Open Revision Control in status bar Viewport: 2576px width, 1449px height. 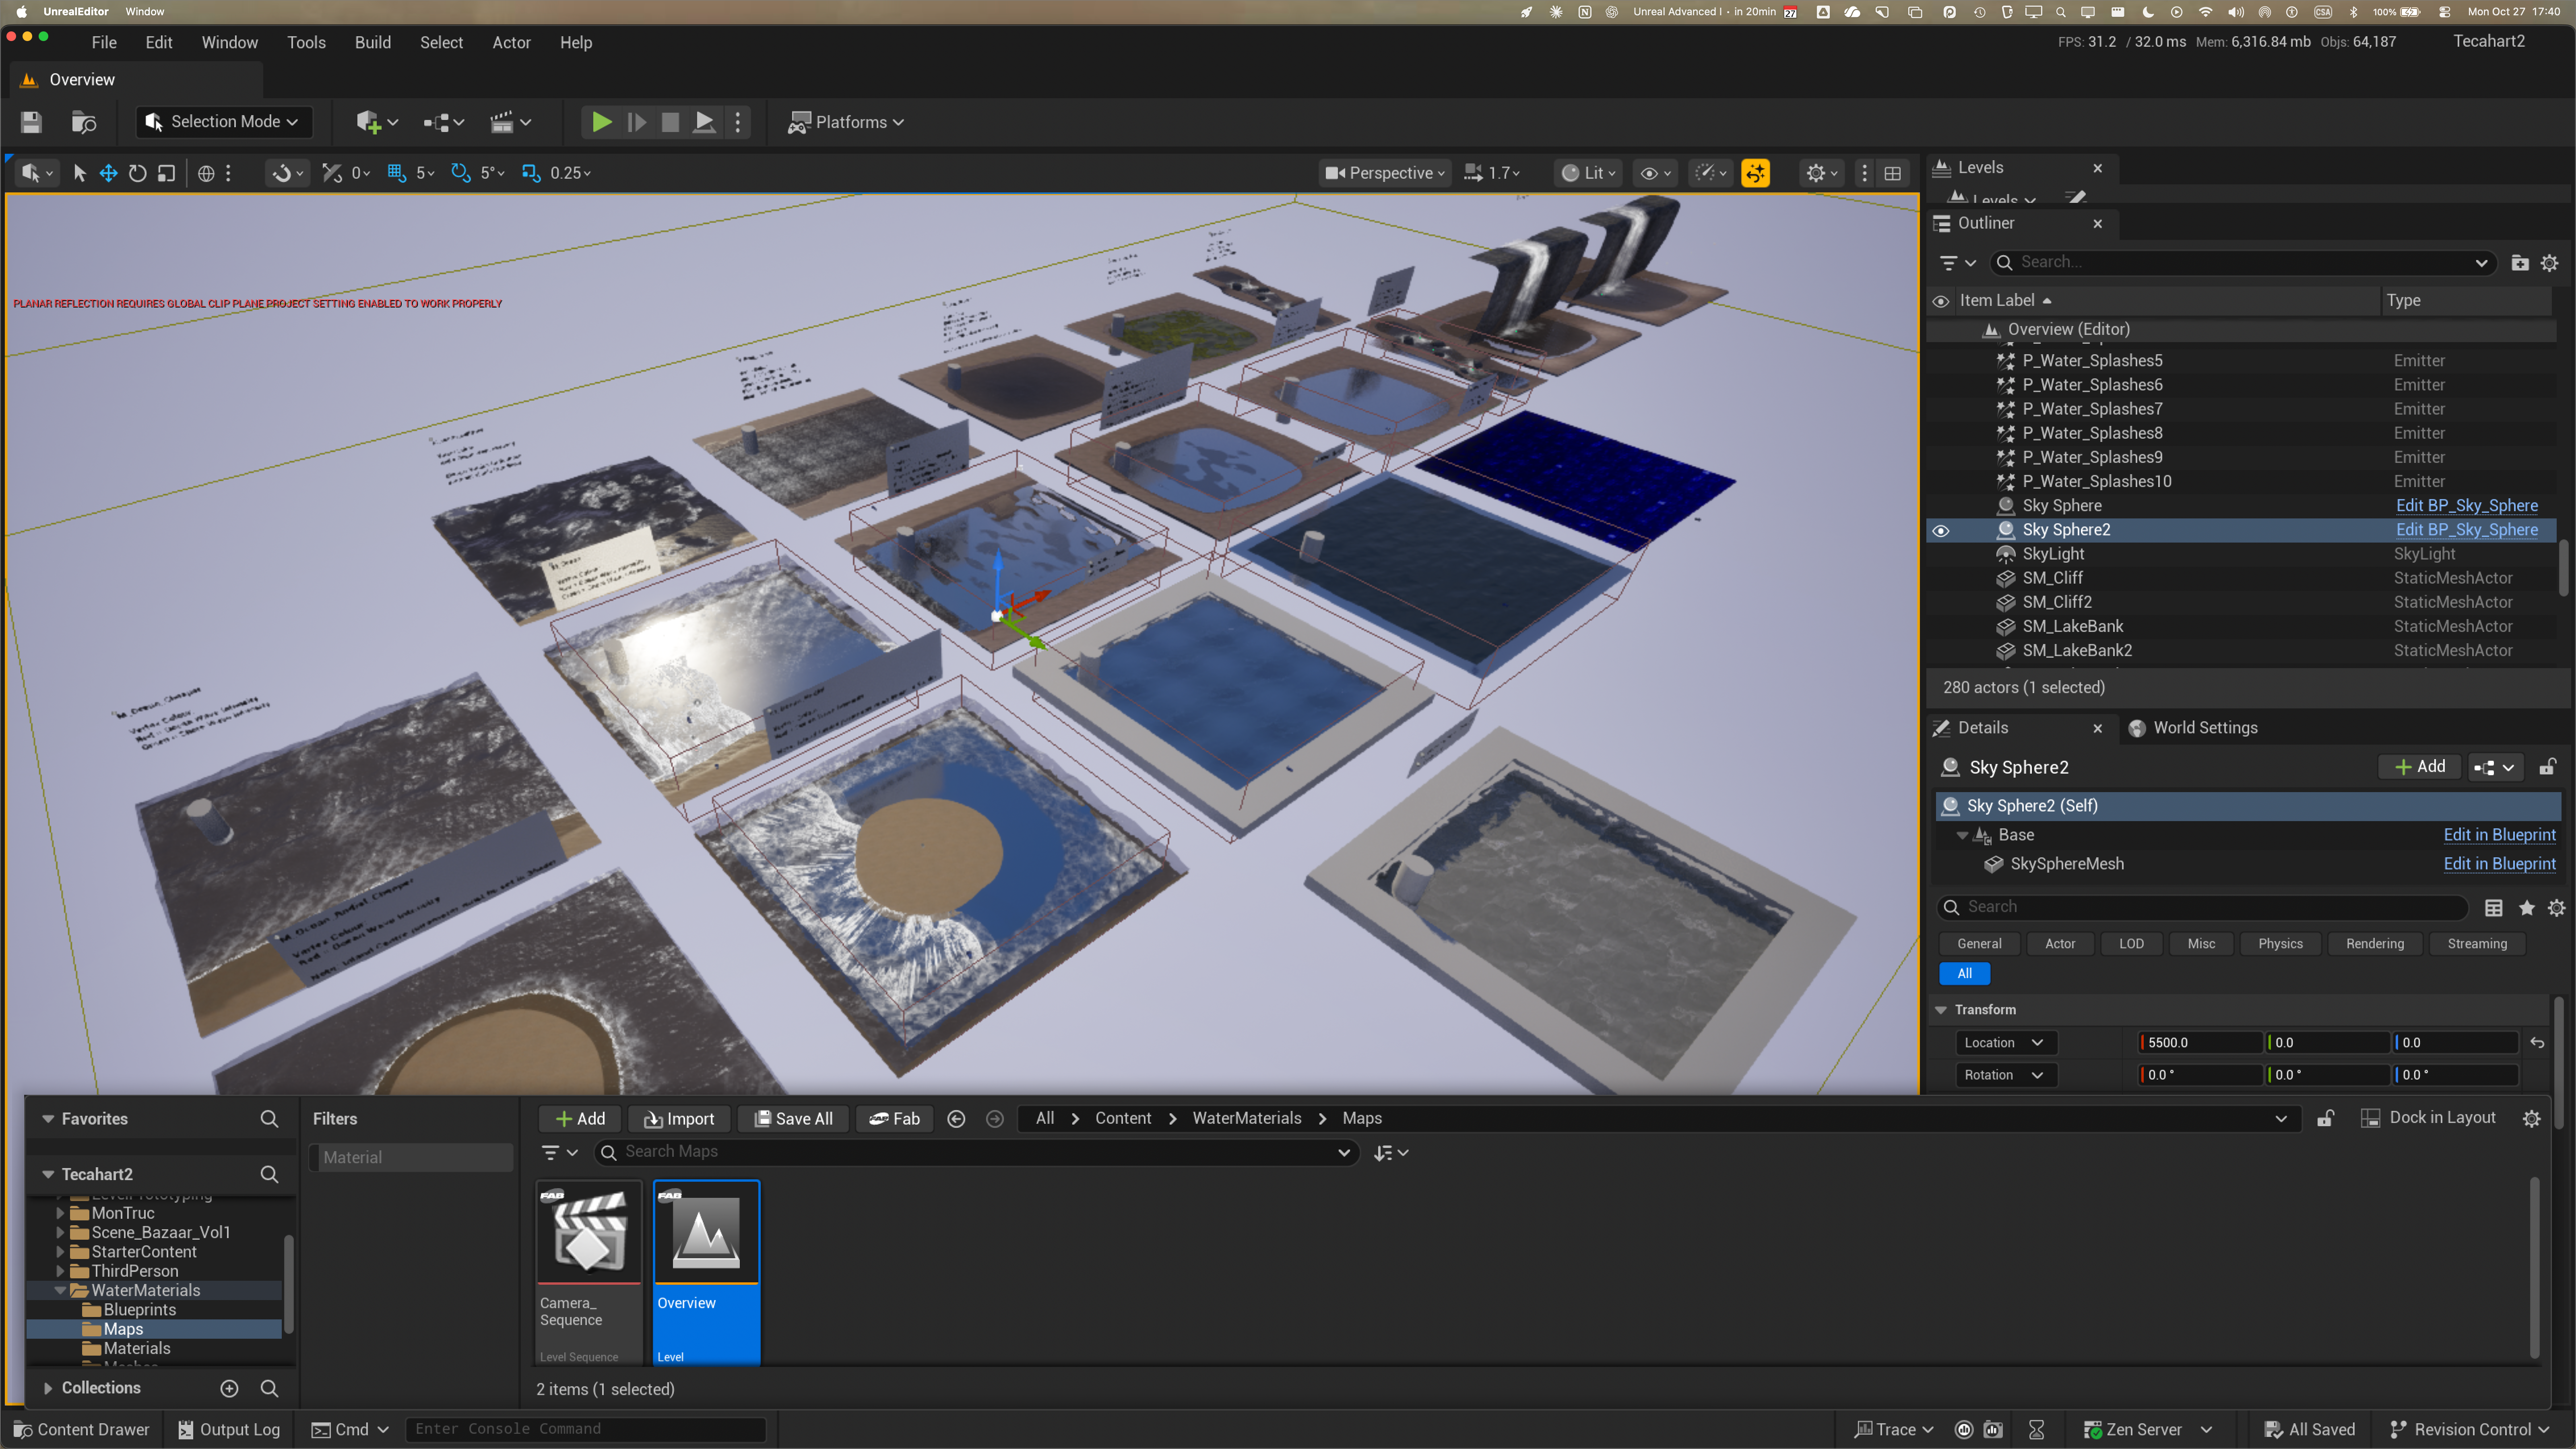point(2469,1430)
